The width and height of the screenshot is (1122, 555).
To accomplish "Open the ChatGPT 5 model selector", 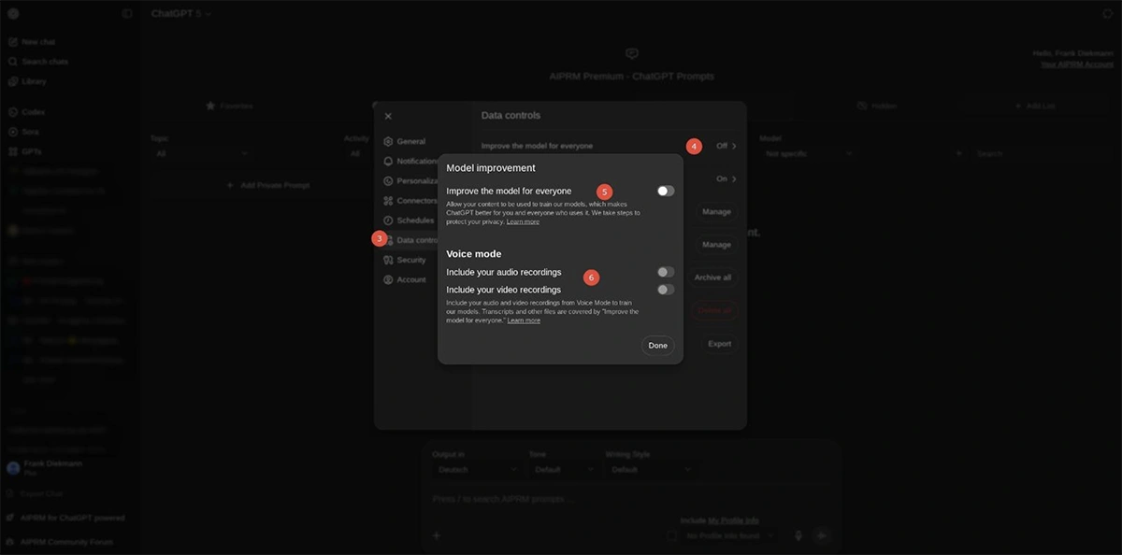I will 181,14.
